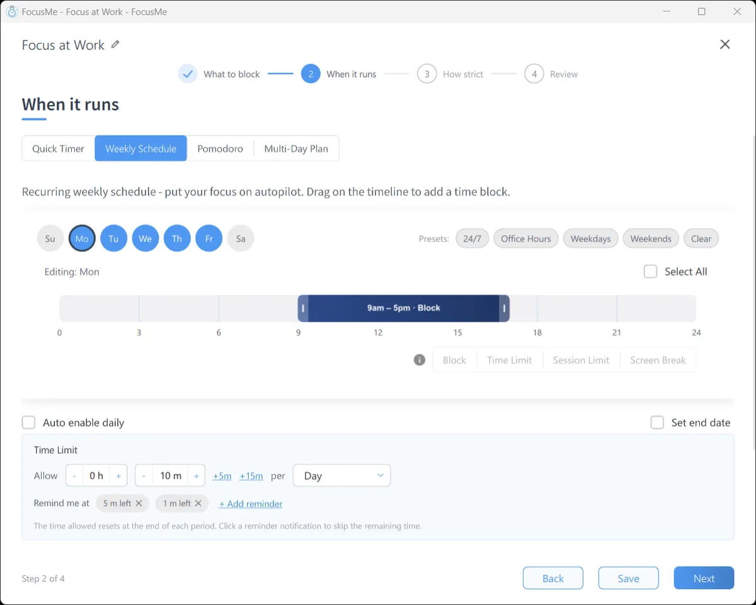Add 5 minutes with +5m link
Screen dimensions: 756x605
(x=222, y=476)
